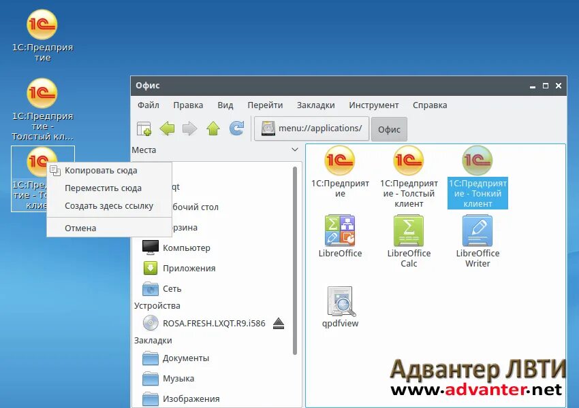Open the Инструмент menu
This screenshot has width=579, height=408.
tap(374, 105)
